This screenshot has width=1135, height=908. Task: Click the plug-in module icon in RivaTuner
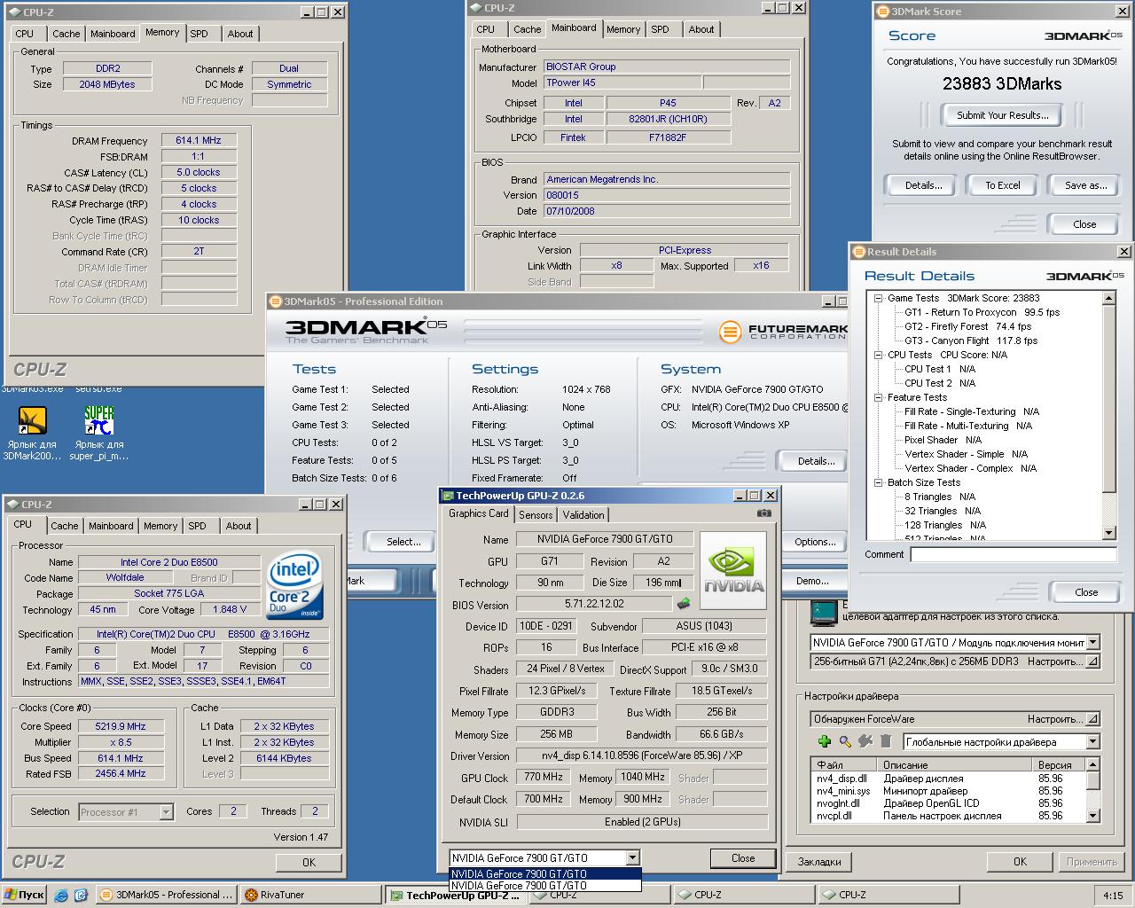pyautogui.click(x=865, y=741)
